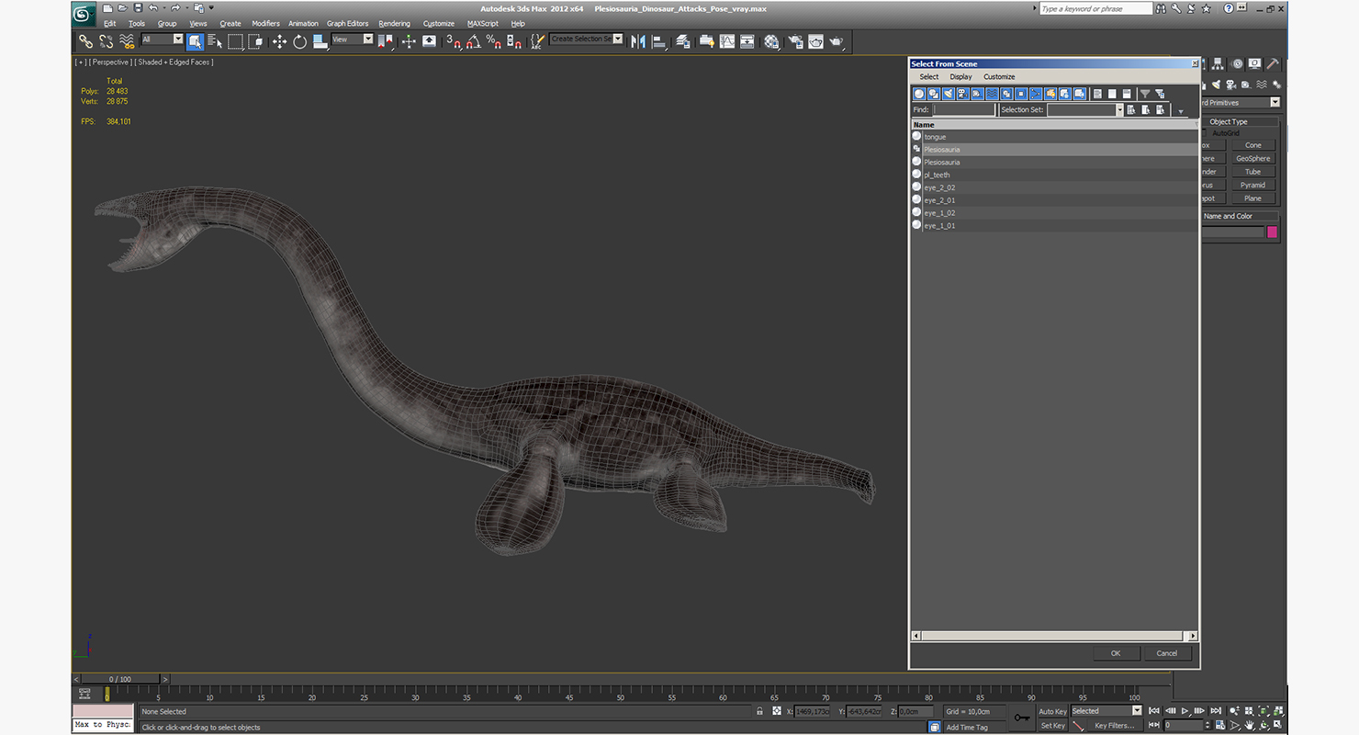
Task: Select the Select and Scale tool
Action: pyautogui.click(x=320, y=41)
